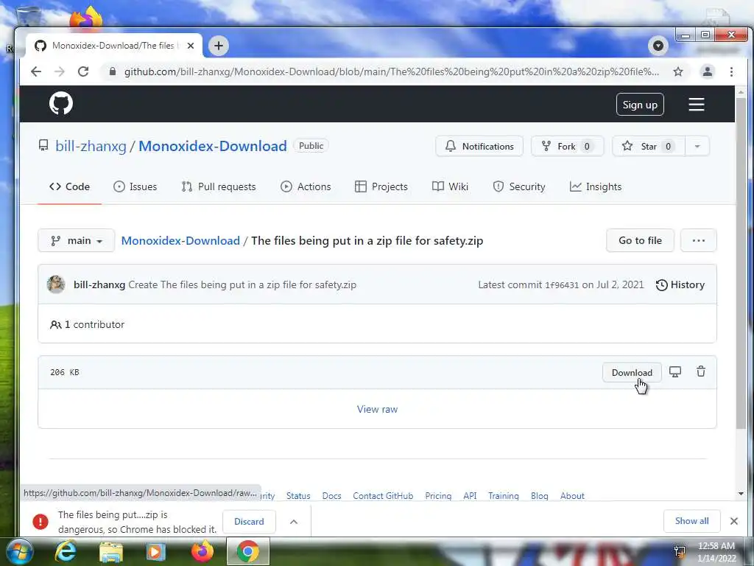754x566 pixels.
Task: Open the Chrome profile avatar icon
Action: pyautogui.click(x=708, y=71)
